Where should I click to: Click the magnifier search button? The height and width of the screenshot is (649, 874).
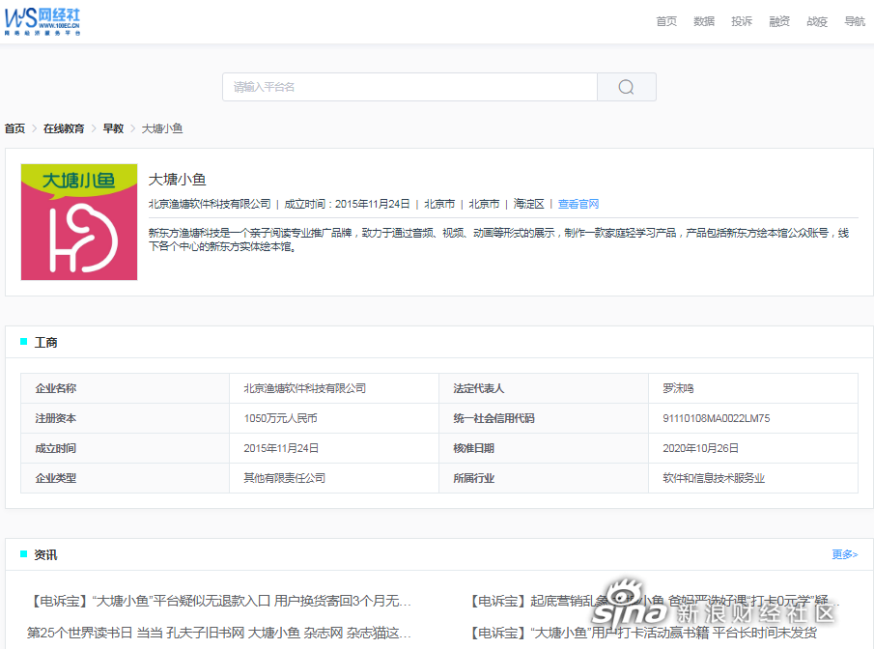626,87
